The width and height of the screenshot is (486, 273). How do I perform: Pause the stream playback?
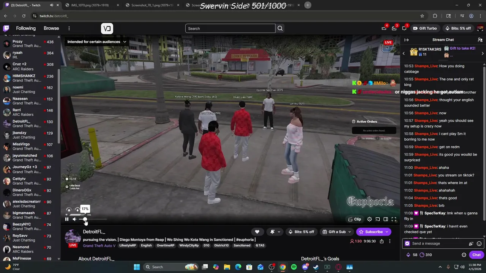[67, 219]
